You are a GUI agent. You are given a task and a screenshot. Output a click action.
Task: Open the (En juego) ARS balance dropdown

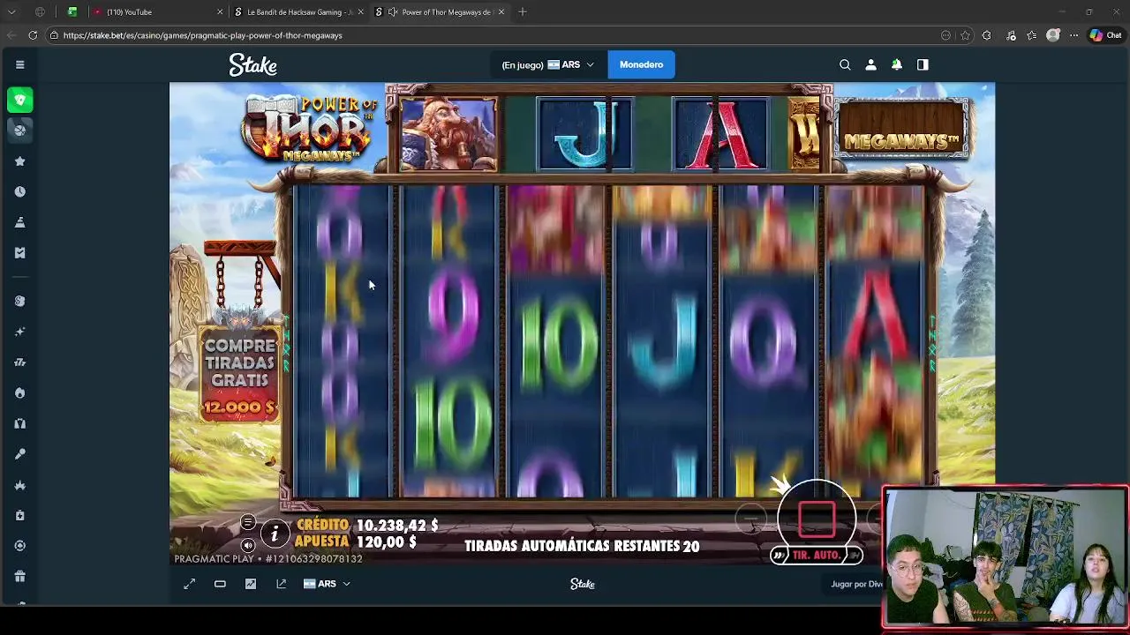547,64
